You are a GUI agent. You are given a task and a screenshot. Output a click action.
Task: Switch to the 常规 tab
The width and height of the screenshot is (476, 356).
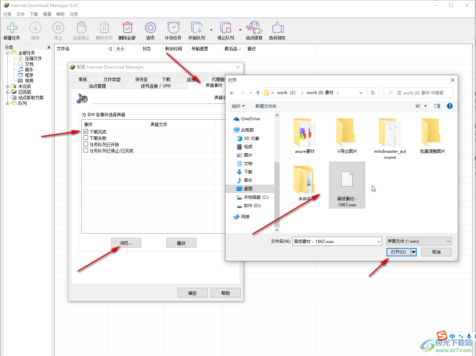pyautogui.click(x=83, y=79)
